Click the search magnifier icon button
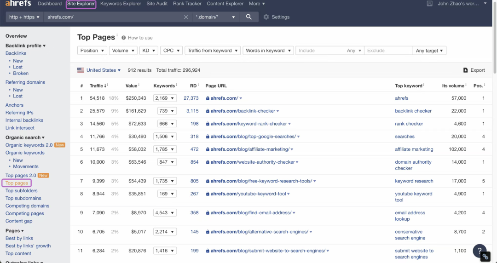 click(x=249, y=17)
